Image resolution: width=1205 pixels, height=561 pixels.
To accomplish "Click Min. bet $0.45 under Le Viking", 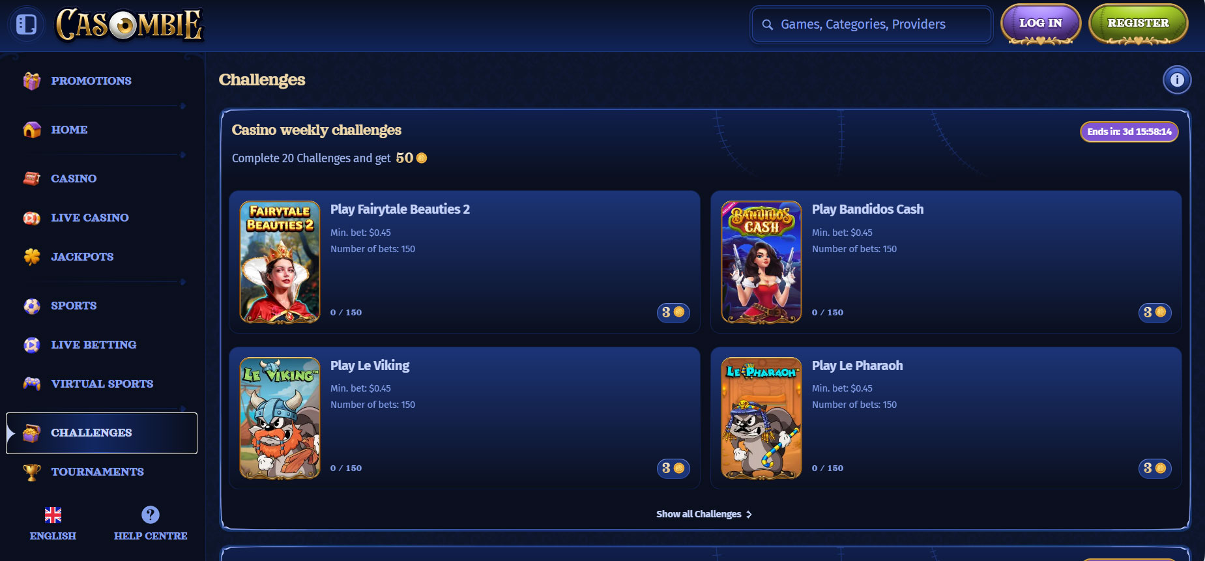I will 360,388.
